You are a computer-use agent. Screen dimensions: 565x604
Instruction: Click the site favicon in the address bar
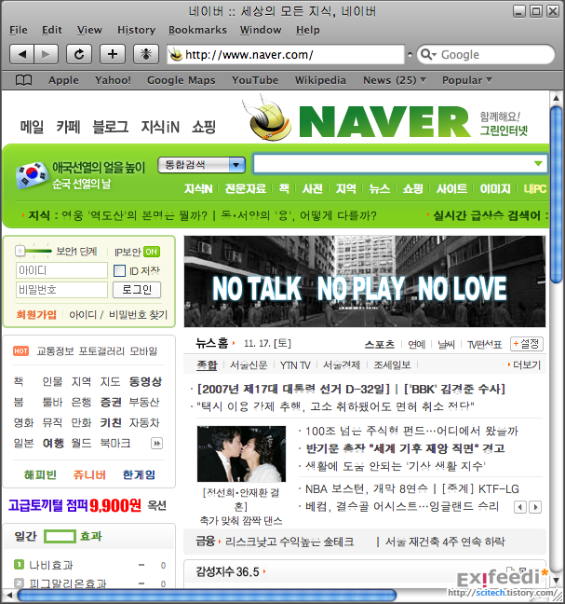[176, 54]
